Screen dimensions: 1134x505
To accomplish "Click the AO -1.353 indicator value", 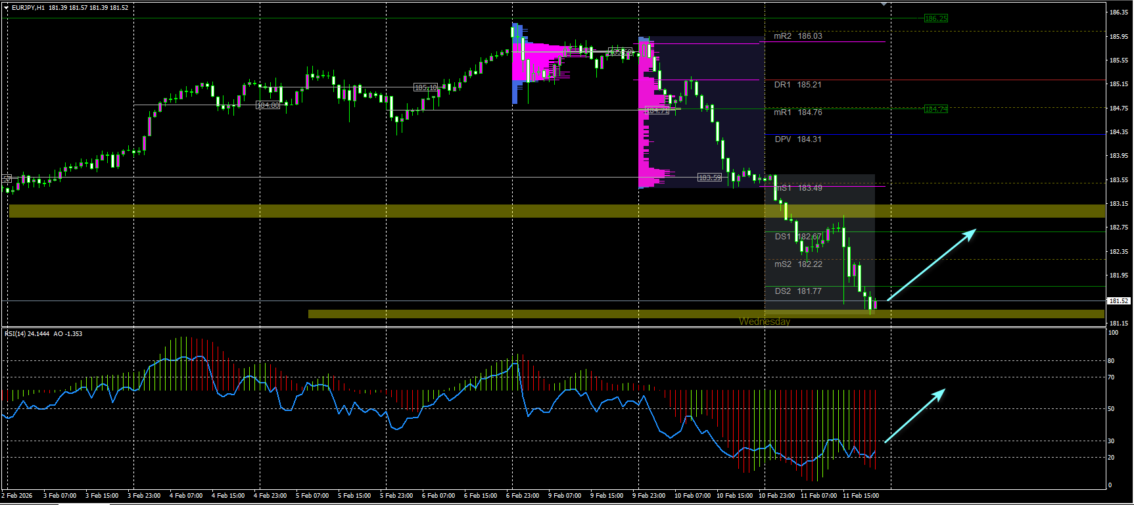I will point(68,334).
